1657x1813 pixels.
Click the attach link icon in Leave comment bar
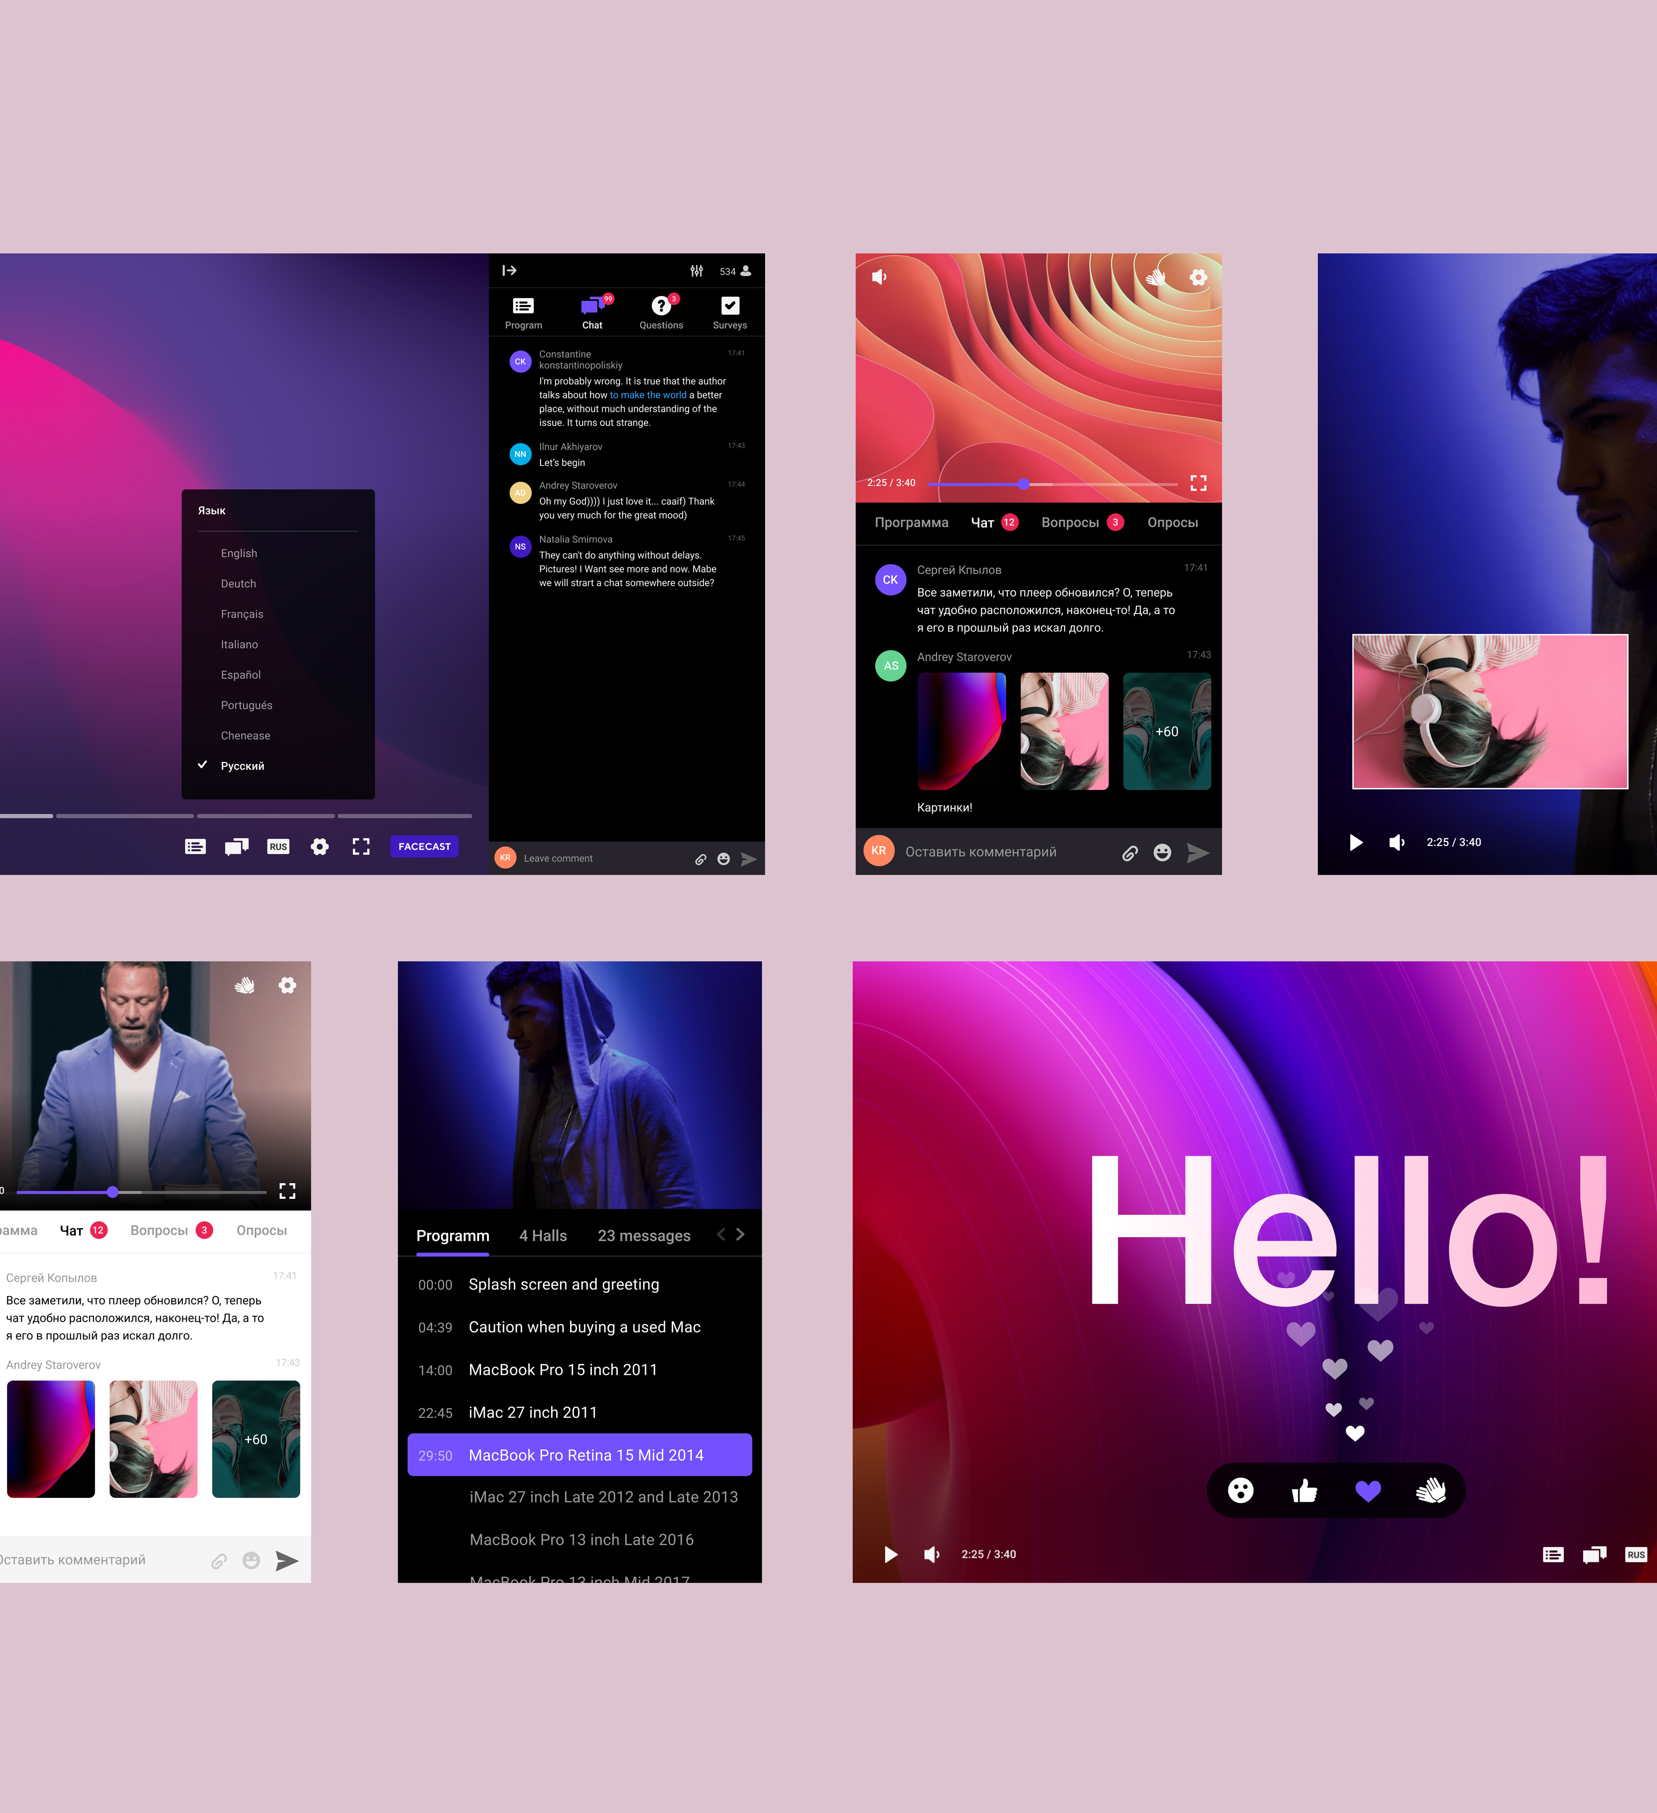coord(700,859)
